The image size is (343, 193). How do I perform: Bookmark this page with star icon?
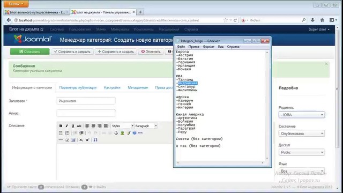pos(226,20)
